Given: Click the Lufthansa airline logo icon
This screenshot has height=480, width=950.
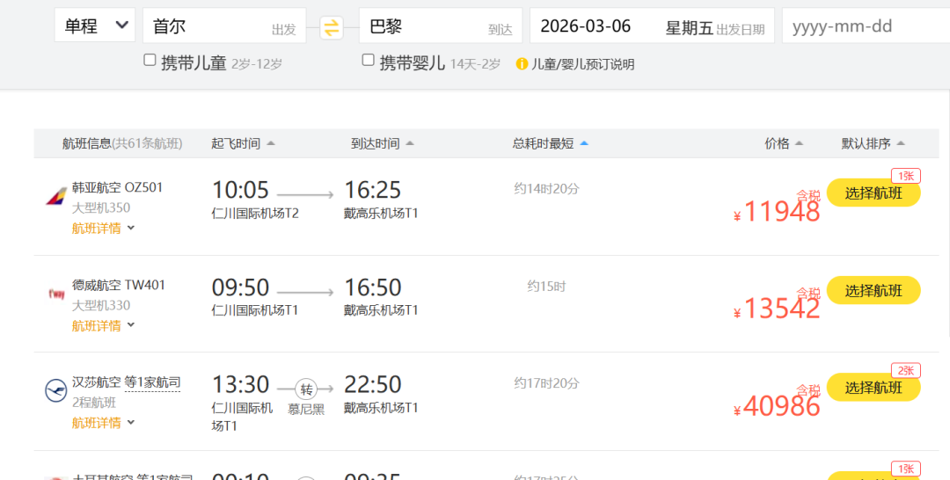Looking at the screenshot, I should 56,390.
